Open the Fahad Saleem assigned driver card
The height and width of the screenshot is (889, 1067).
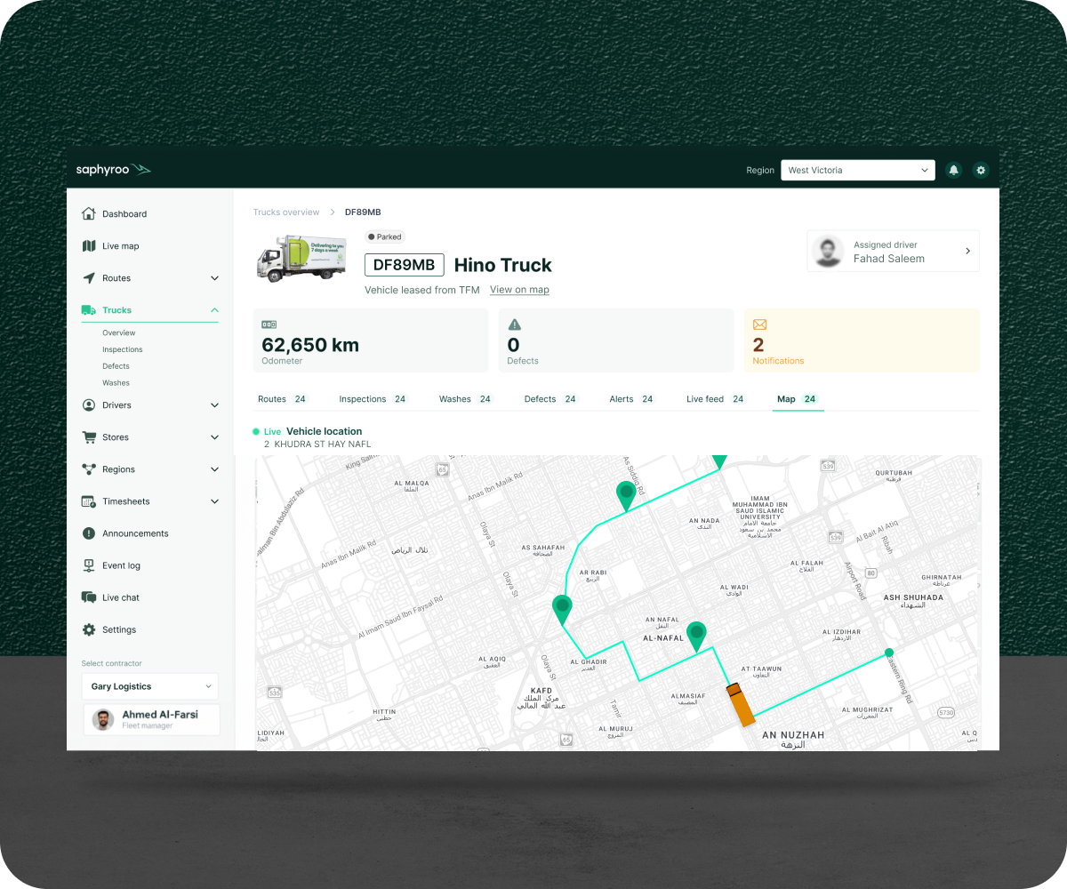tap(893, 251)
